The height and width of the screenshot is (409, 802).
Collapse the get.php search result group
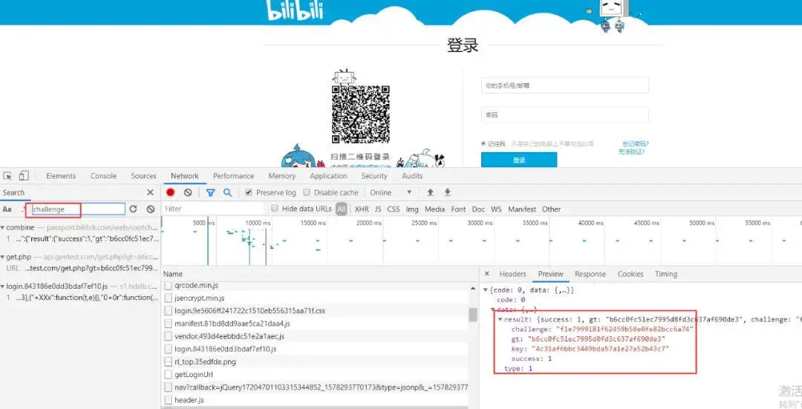2,257
